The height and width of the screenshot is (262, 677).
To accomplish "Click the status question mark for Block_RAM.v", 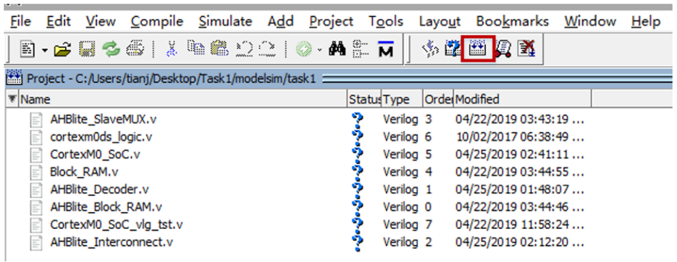I will click(358, 171).
